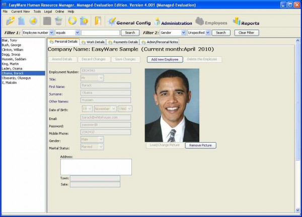Screen dimensions: 302x217
Task: Click the icon on Payments Details tab
Action: coord(110,42)
